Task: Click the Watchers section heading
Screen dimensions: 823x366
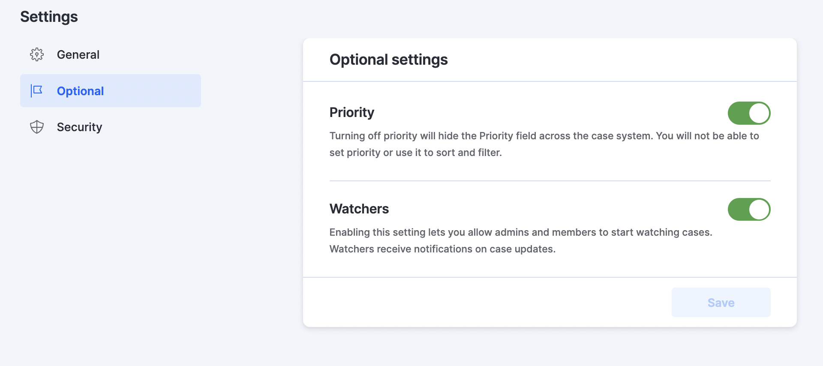Action: click(359, 209)
